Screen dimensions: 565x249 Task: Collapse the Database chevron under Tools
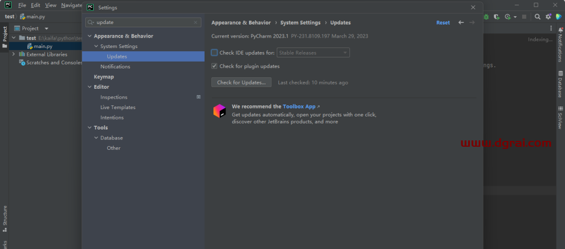tap(96, 138)
